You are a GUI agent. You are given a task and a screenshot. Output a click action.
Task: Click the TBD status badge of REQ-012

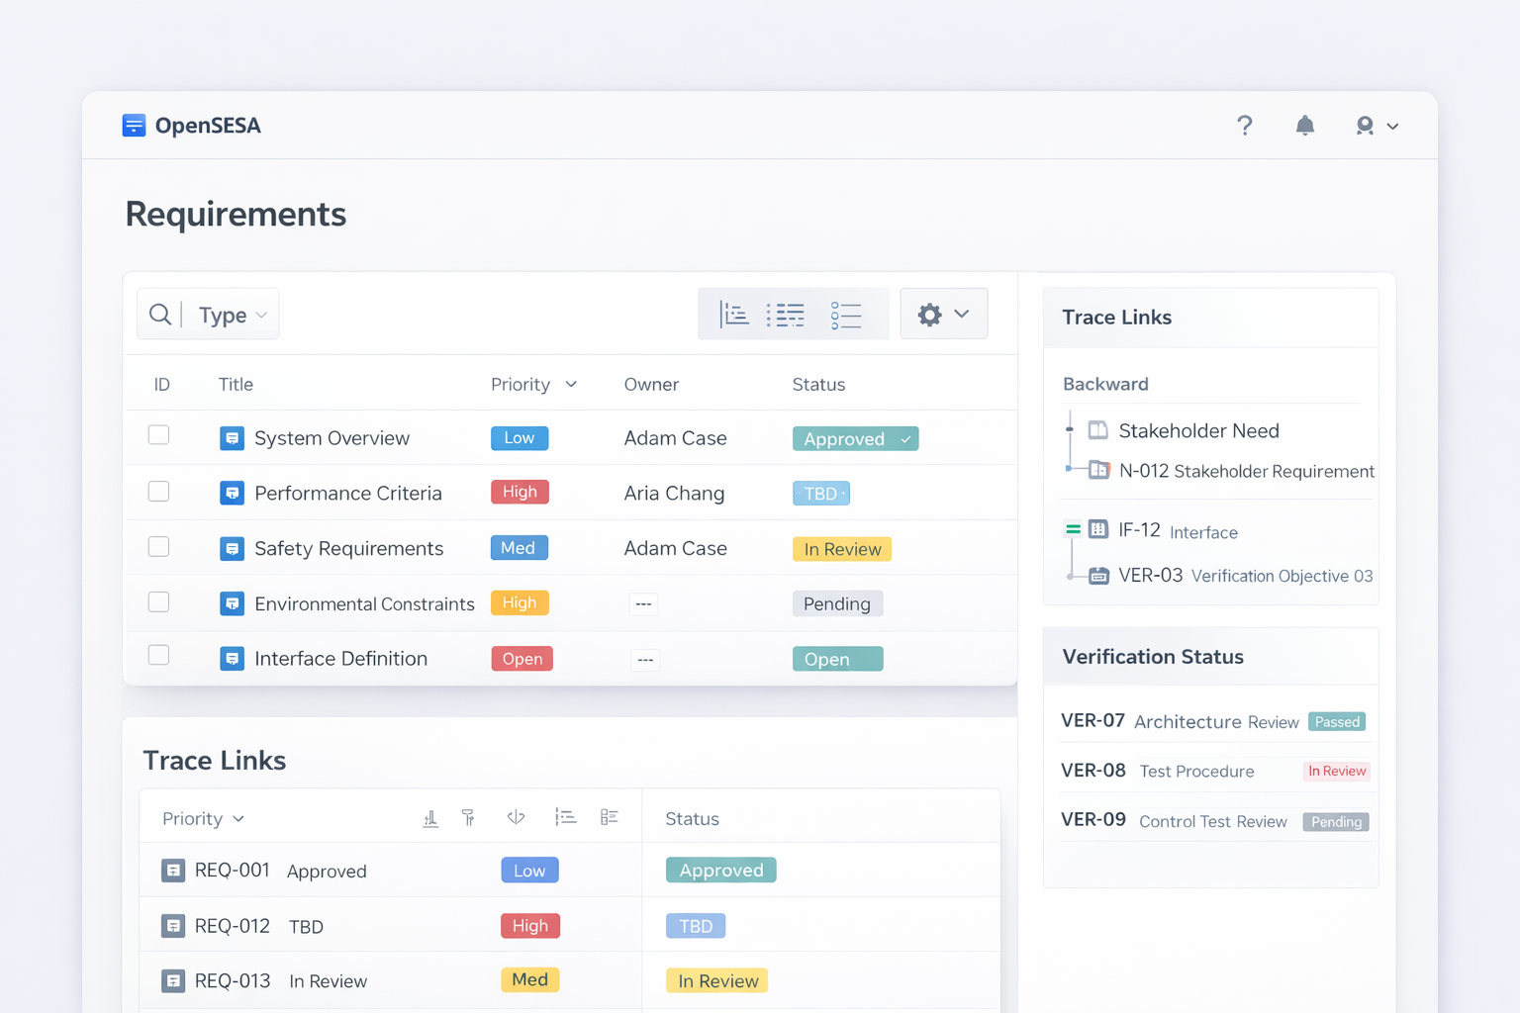696,926
